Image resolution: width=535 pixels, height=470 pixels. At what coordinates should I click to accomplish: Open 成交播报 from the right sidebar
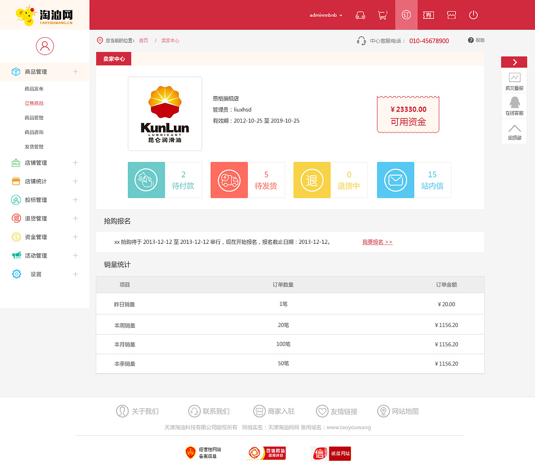tap(514, 80)
